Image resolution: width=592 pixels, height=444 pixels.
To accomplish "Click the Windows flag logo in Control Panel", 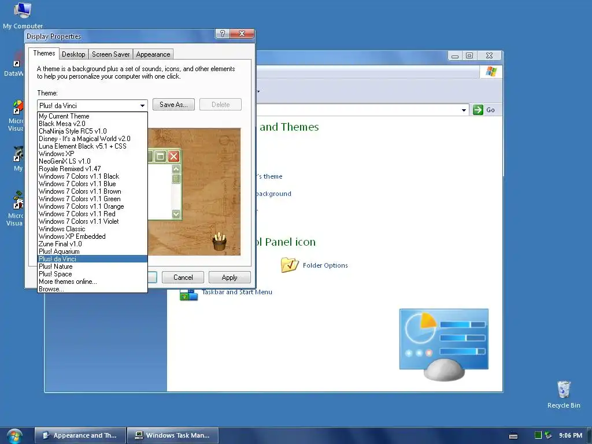I will click(491, 71).
